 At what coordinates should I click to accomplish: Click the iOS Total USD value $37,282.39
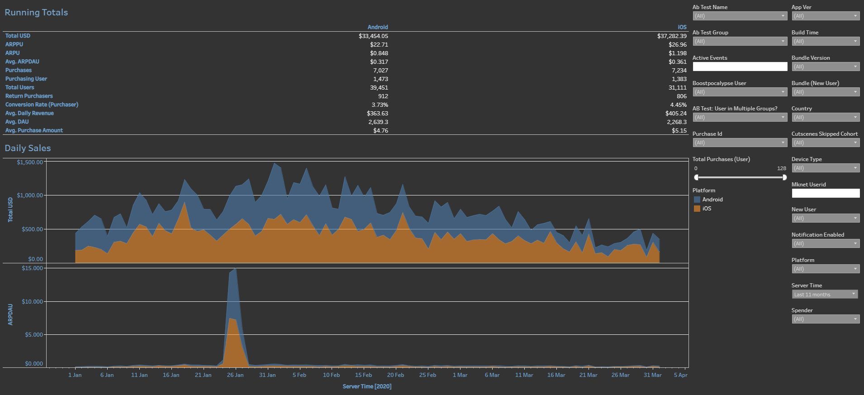672,36
